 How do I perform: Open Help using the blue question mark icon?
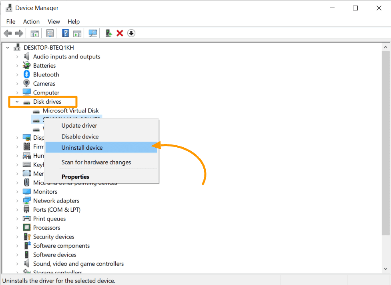[65, 33]
